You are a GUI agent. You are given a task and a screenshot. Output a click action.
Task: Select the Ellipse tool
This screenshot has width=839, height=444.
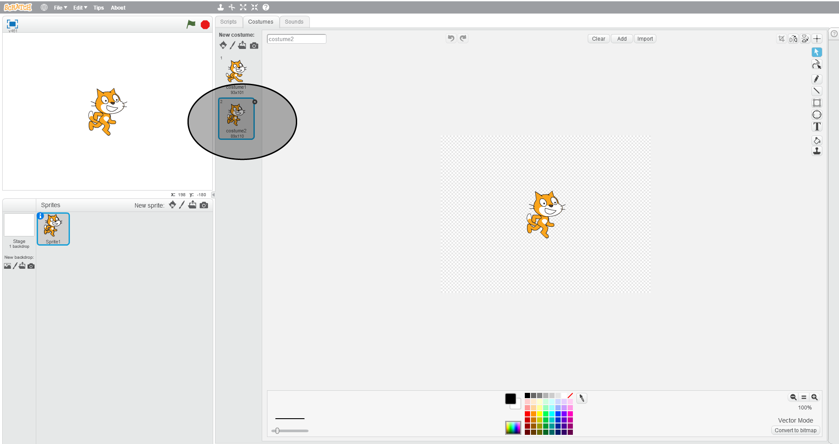pos(817,114)
